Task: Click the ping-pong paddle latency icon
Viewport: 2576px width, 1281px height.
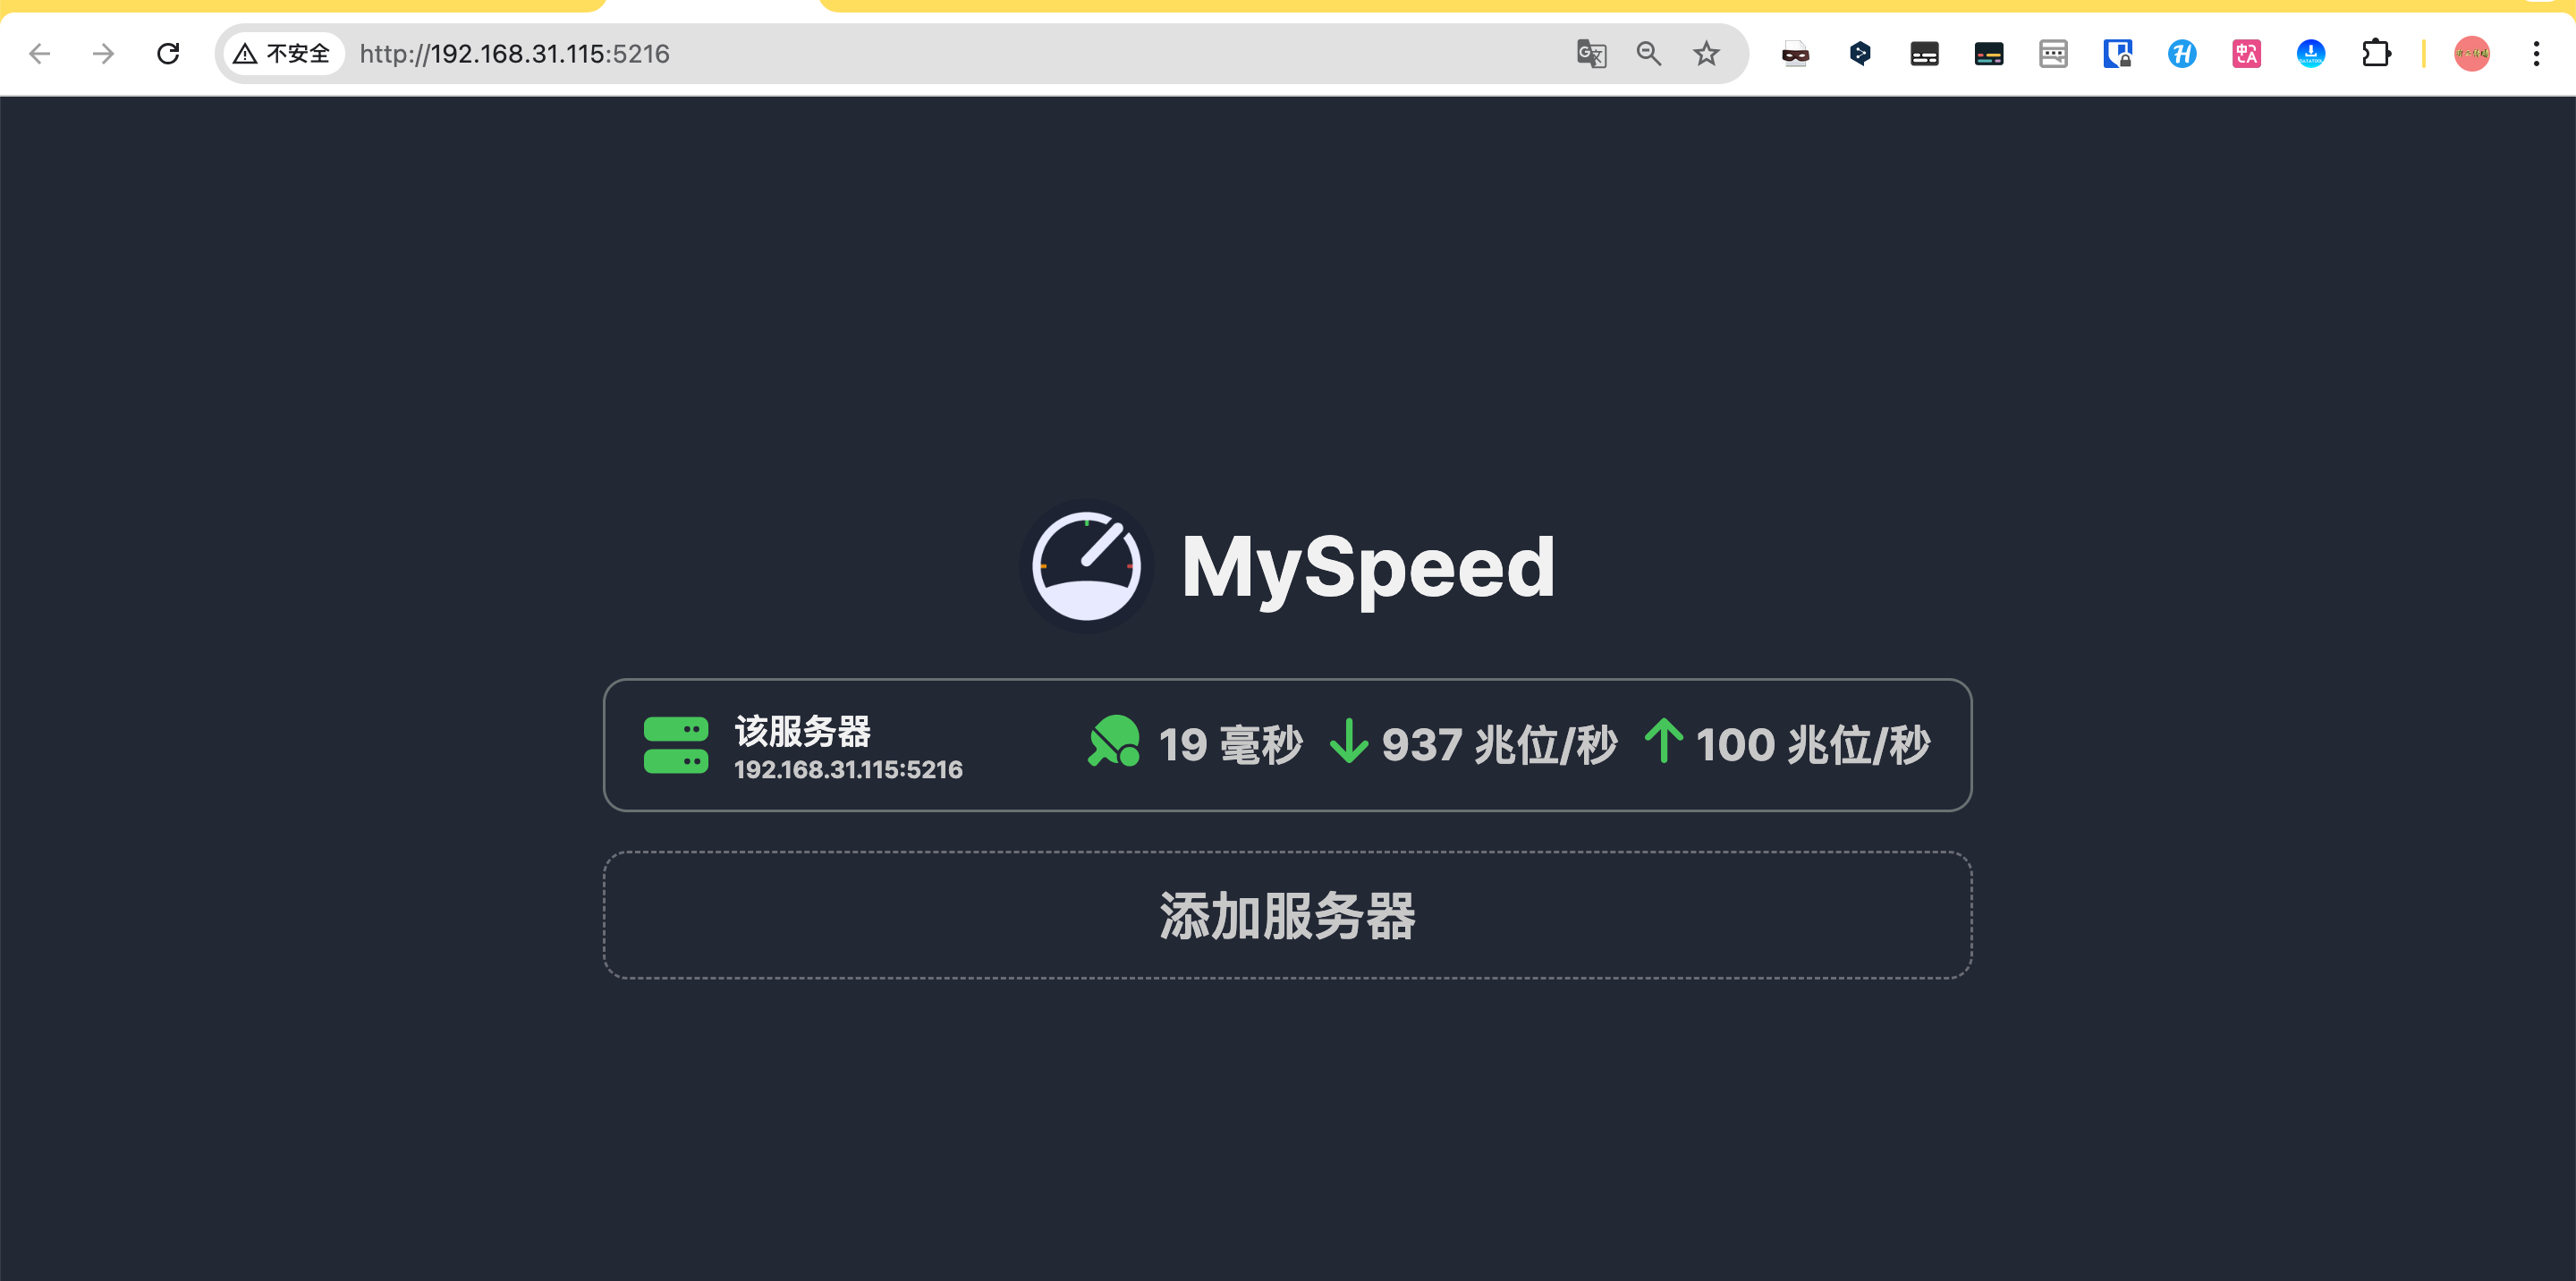Action: click(1114, 741)
